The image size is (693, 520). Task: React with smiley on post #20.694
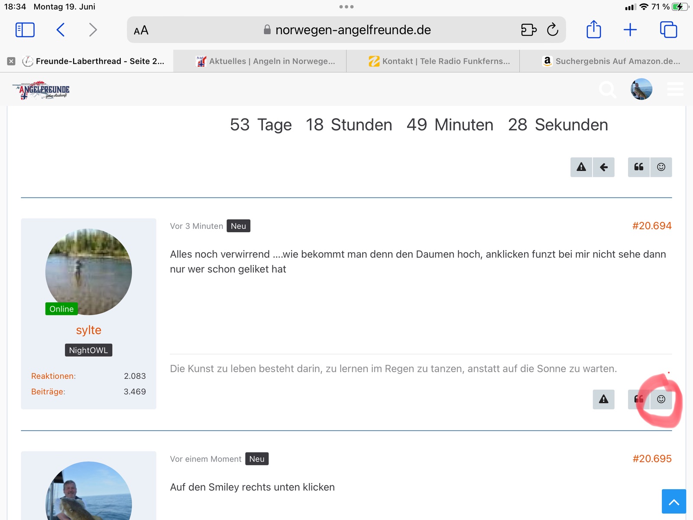(x=661, y=399)
